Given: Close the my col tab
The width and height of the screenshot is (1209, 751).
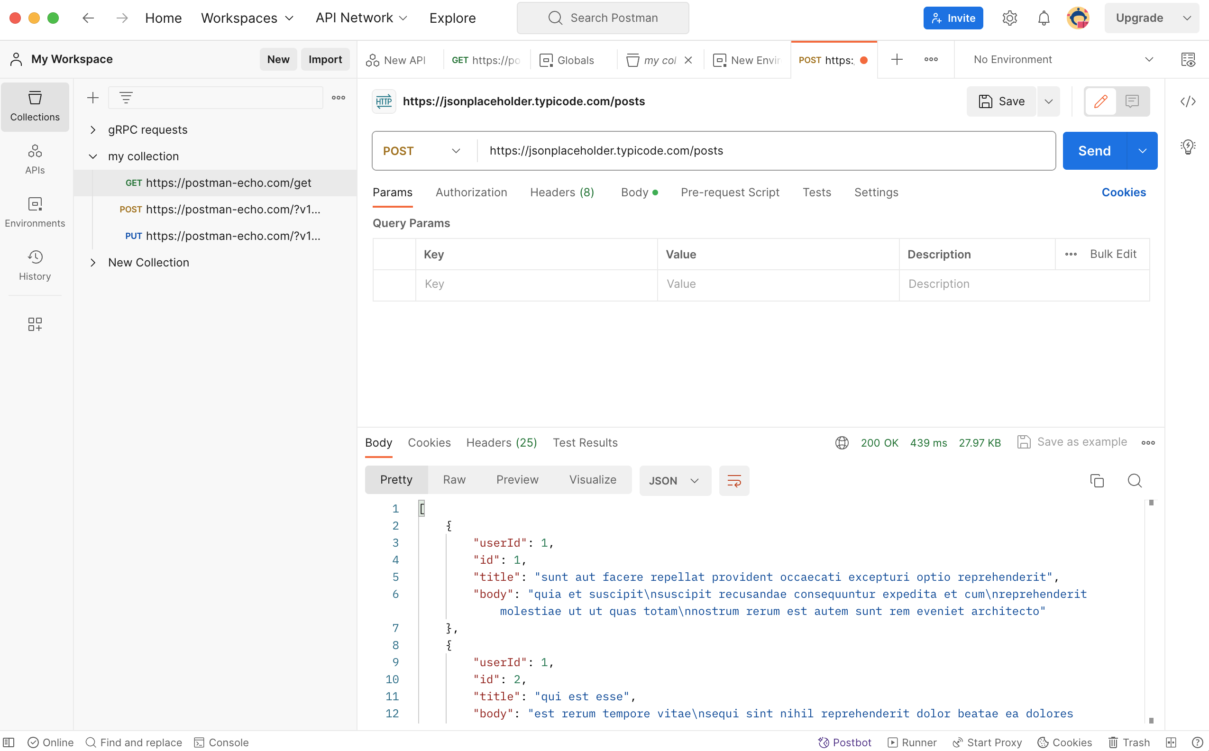Looking at the screenshot, I should coord(688,60).
